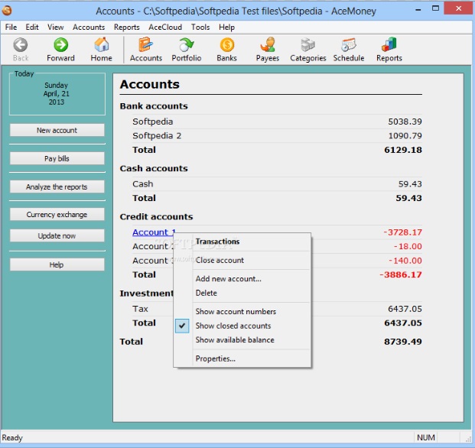Click the green Forward arrow icon
475x448 pixels.
tap(60, 45)
